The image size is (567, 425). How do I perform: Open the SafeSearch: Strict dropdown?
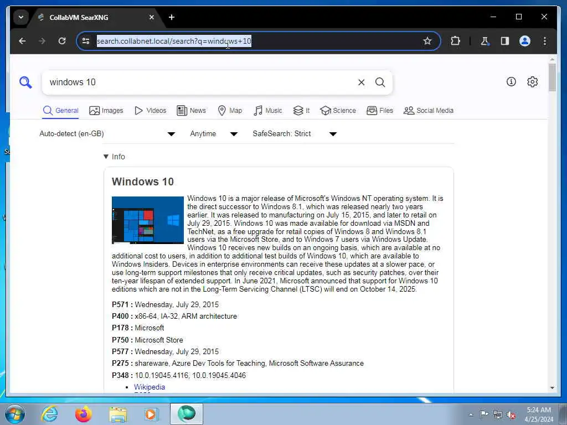tap(295, 134)
